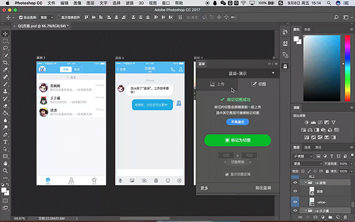The height and width of the screenshot is (222, 355).
Task: Toggle the lock all layer icon
Action: click(327, 171)
